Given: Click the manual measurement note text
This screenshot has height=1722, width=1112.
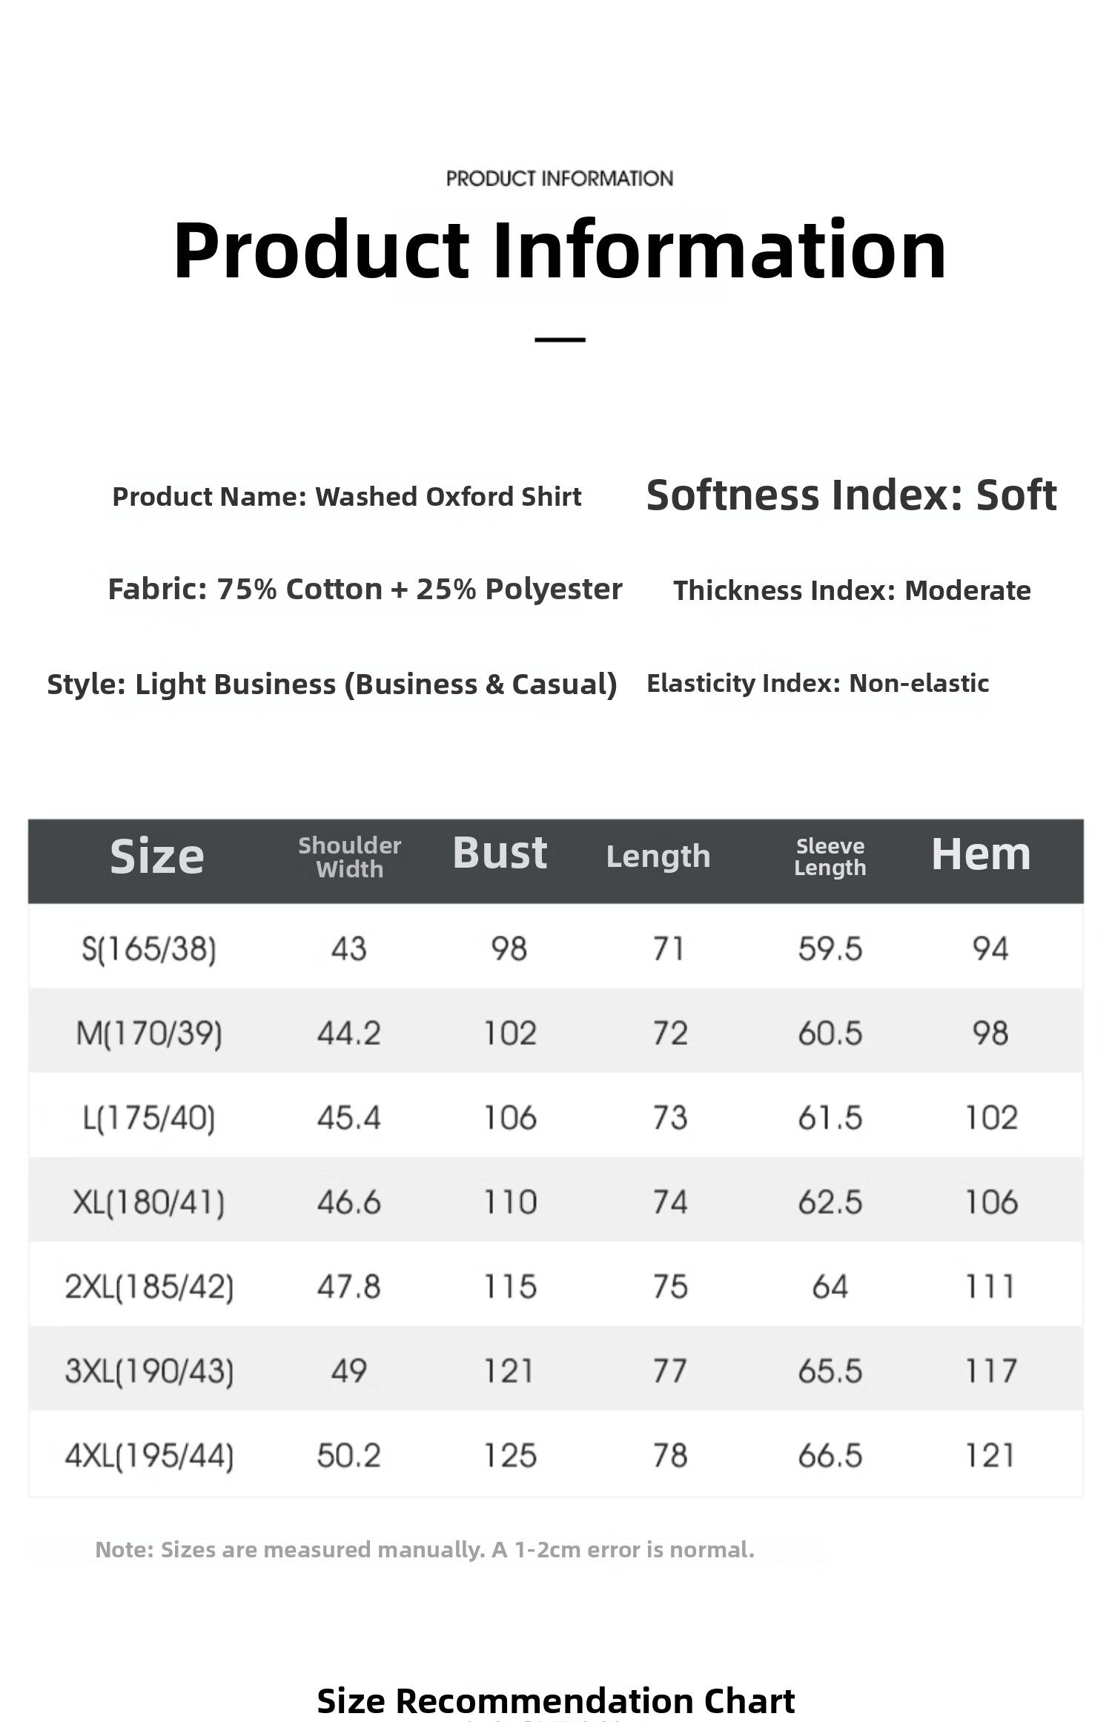Looking at the screenshot, I should pyautogui.click(x=425, y=1549).
